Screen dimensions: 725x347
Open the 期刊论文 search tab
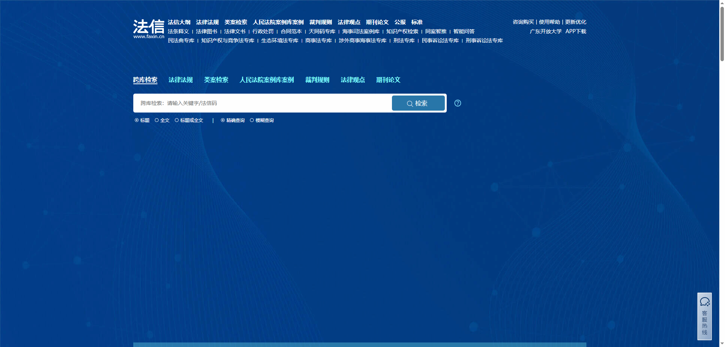[x=388, y=80]
